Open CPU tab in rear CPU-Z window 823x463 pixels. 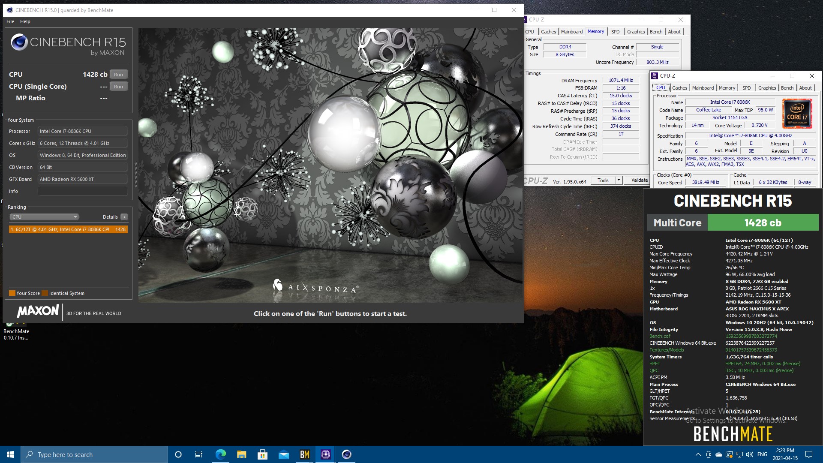click(x=529, y=32)
